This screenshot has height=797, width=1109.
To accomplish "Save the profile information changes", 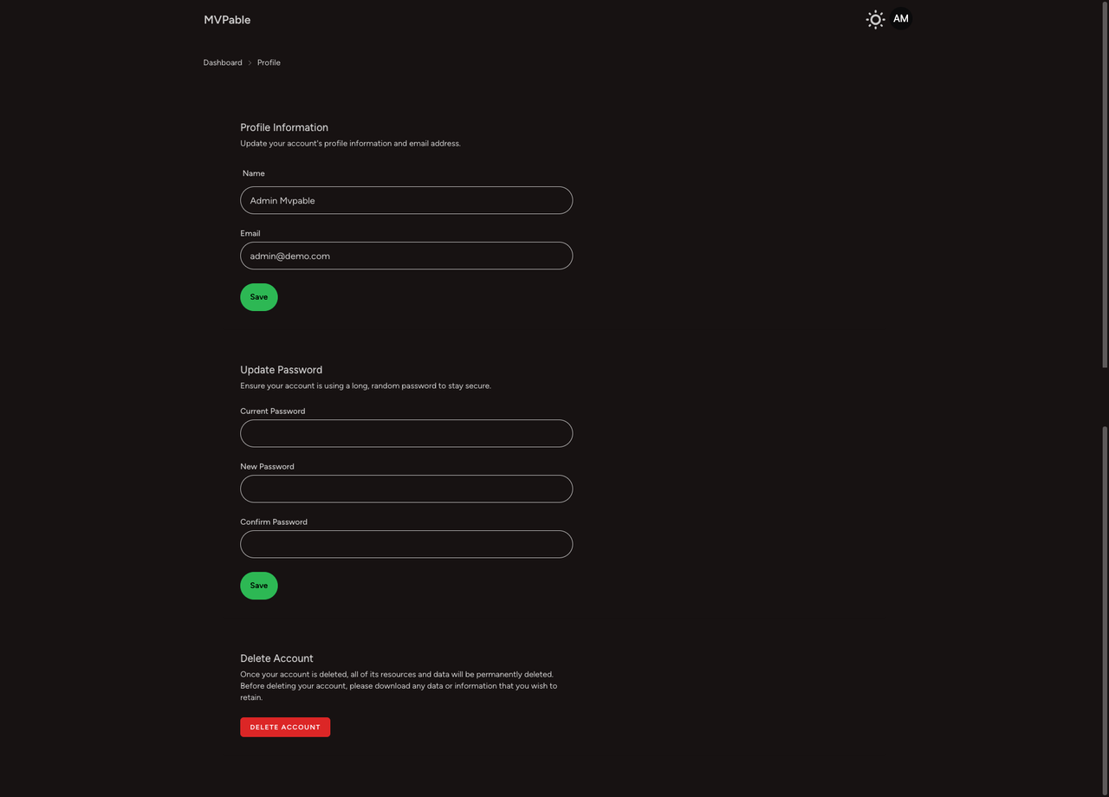I will coord(258,296).
